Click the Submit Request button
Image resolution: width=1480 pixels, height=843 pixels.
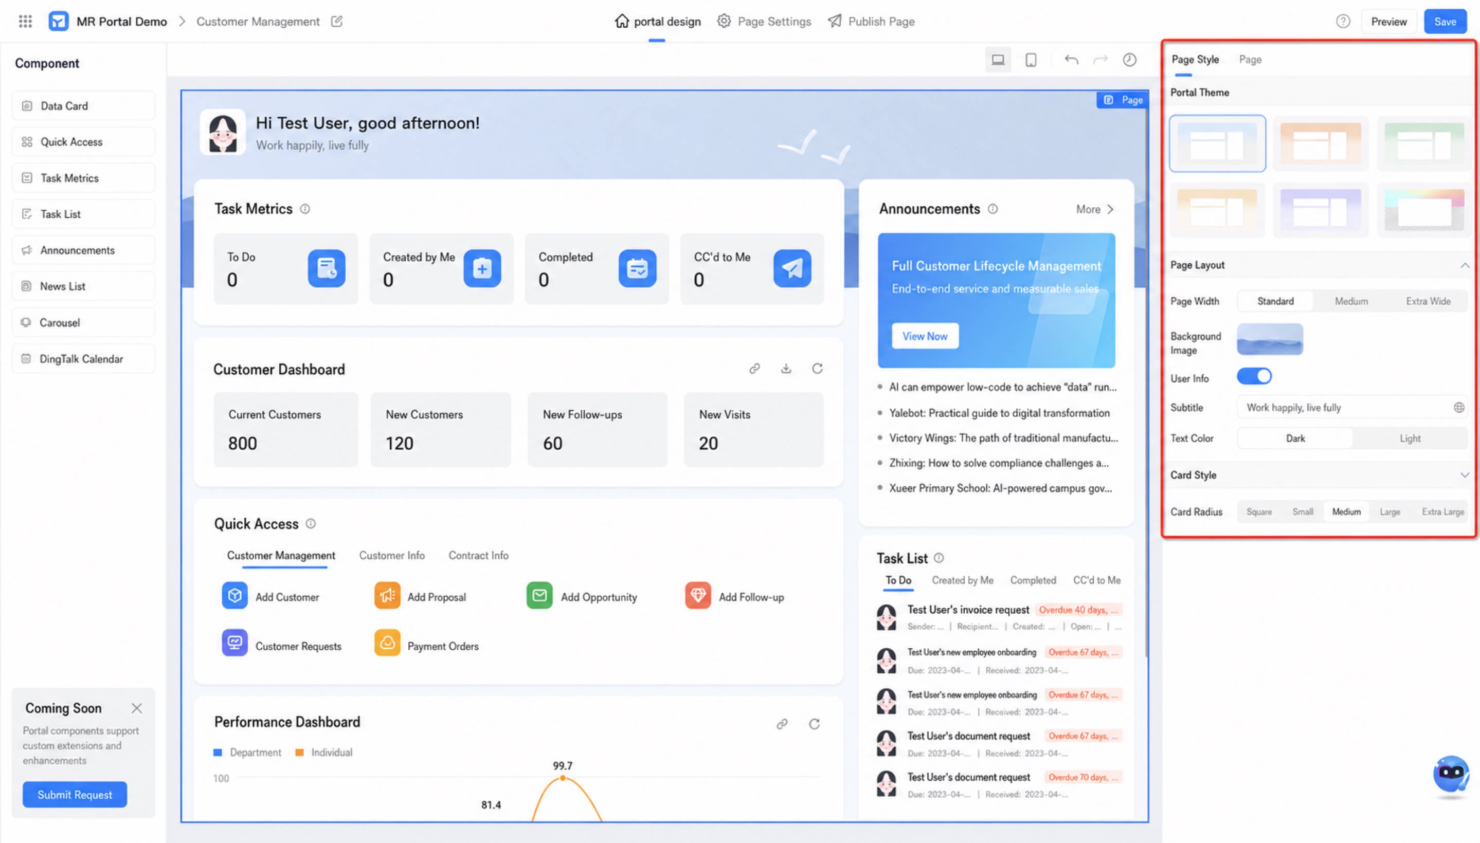[75, 794]
